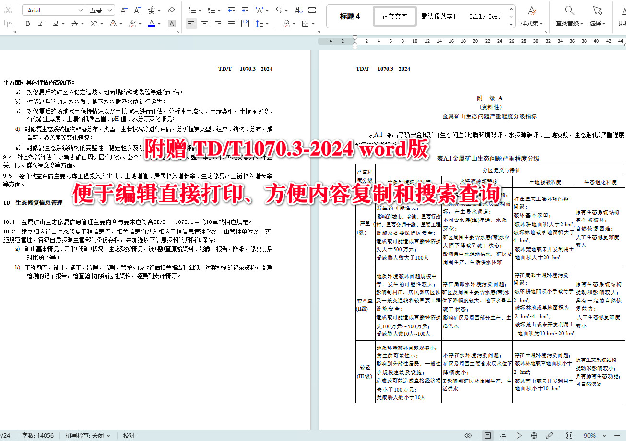This screenshot has height=441, width=626.
Task: Enable center paragraph alignment
Action: coord(204,23)
